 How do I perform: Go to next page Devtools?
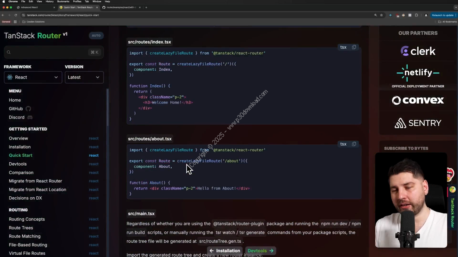click(x=261, y=251)
